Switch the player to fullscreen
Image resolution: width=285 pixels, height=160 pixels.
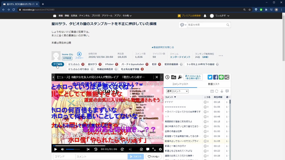154,149
